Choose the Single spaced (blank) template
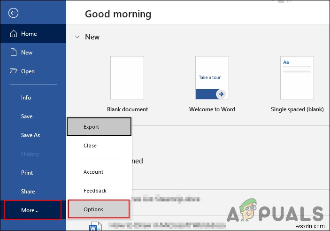 coord(297,78)
